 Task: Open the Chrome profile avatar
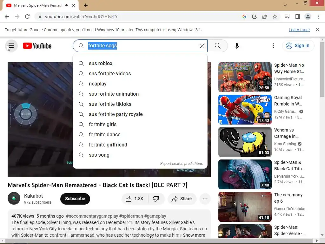[x=308, y=17]
